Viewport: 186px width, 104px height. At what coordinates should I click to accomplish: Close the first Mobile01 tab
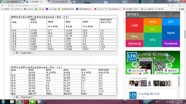(x=23, y=2)
